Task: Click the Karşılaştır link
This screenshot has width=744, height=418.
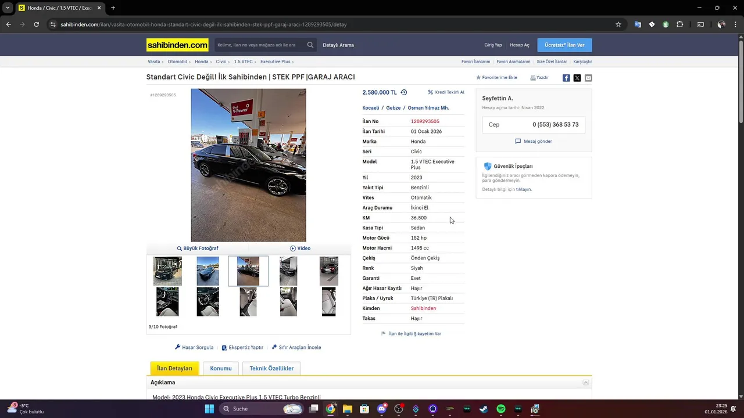Action: pyautogui.click(x=582, y=62)
